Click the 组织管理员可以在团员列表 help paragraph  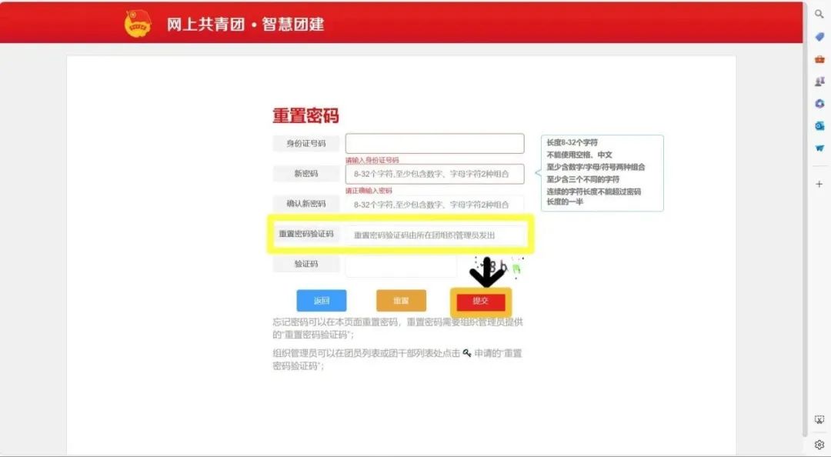point(398,359)
